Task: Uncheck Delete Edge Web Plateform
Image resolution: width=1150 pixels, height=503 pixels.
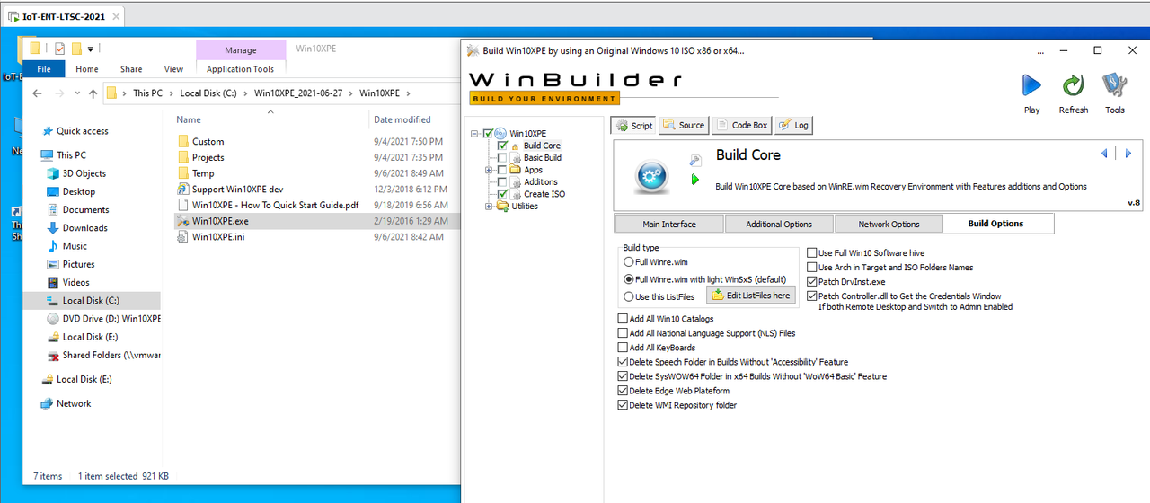Action: pos(623,391)
